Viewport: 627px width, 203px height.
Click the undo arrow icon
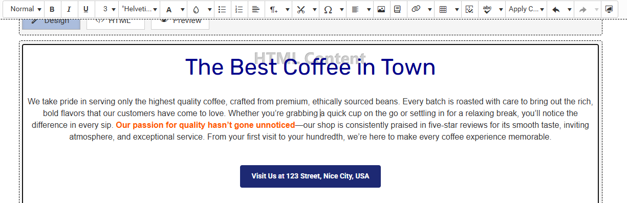[x=556, y=9]
